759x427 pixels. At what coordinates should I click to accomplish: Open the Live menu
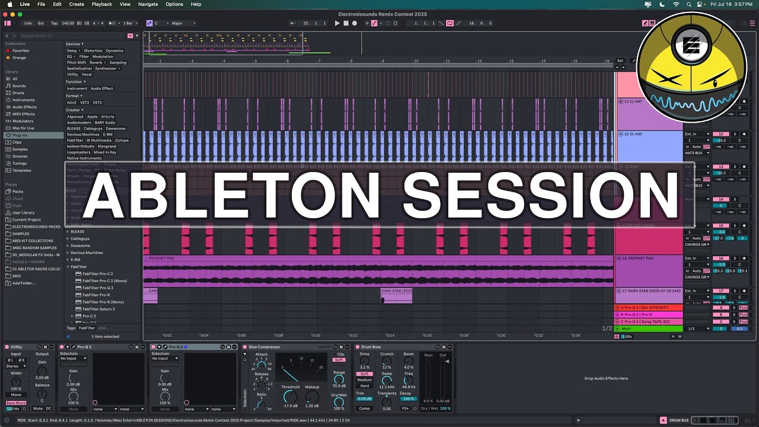click(x=24, y=4)
